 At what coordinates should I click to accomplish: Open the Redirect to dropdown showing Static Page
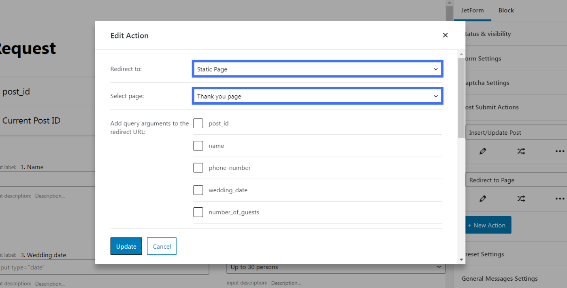(317, 69)
